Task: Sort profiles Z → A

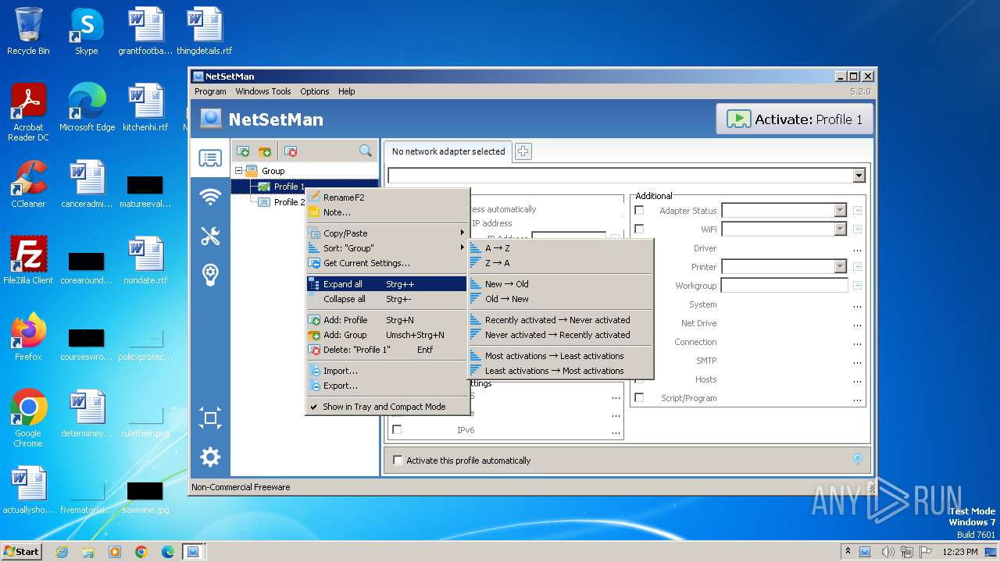Action: pos(560,263)
